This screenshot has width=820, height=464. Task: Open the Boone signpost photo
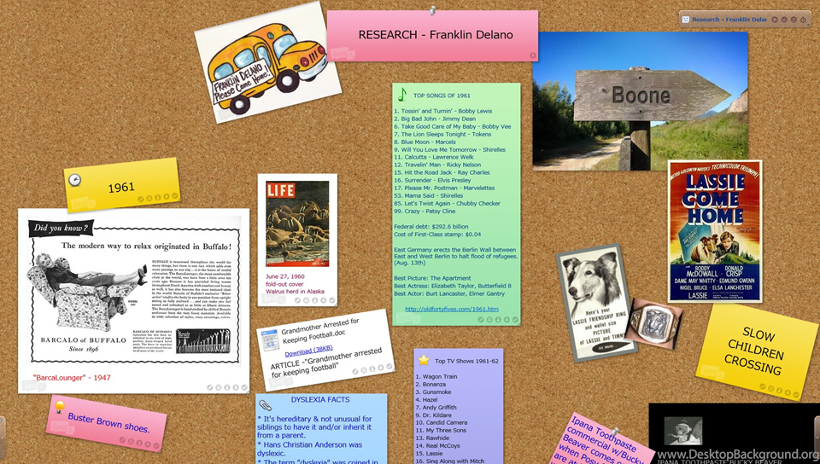(x=640, y=101)
